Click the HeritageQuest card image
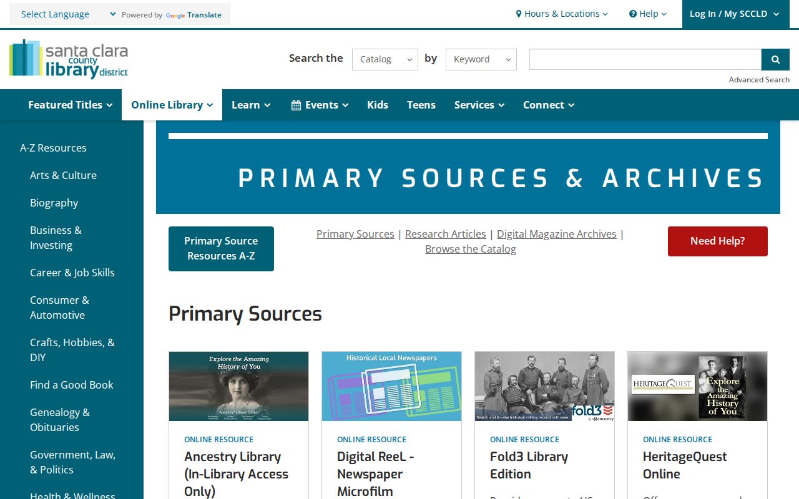 pos(697,386)
